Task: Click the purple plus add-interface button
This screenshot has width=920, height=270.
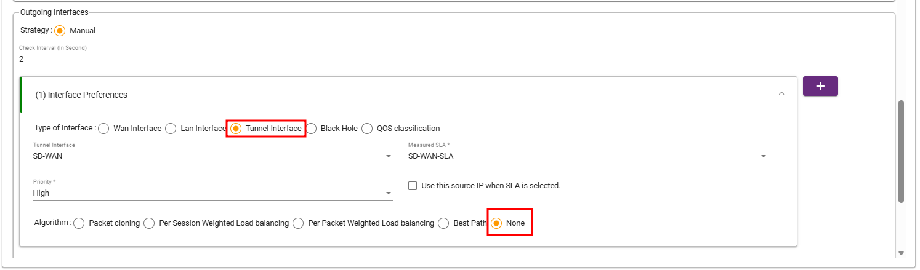Action: click(x=820, y=87)
